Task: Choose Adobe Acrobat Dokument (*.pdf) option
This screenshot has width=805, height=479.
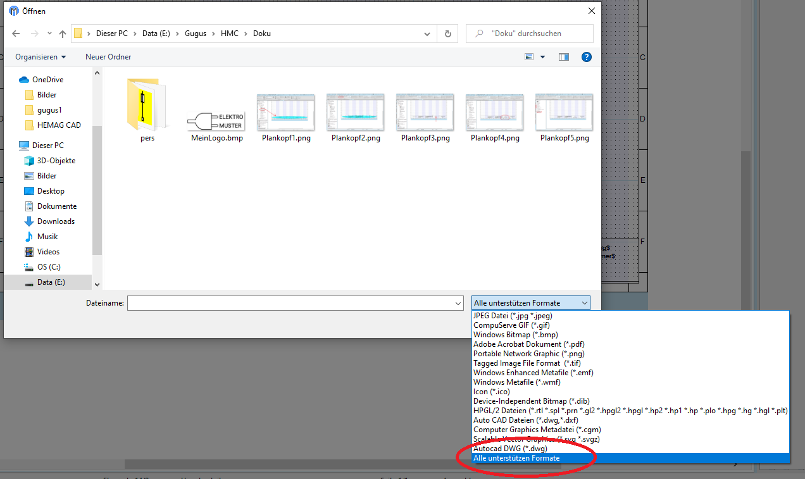Action: [528, 344]
